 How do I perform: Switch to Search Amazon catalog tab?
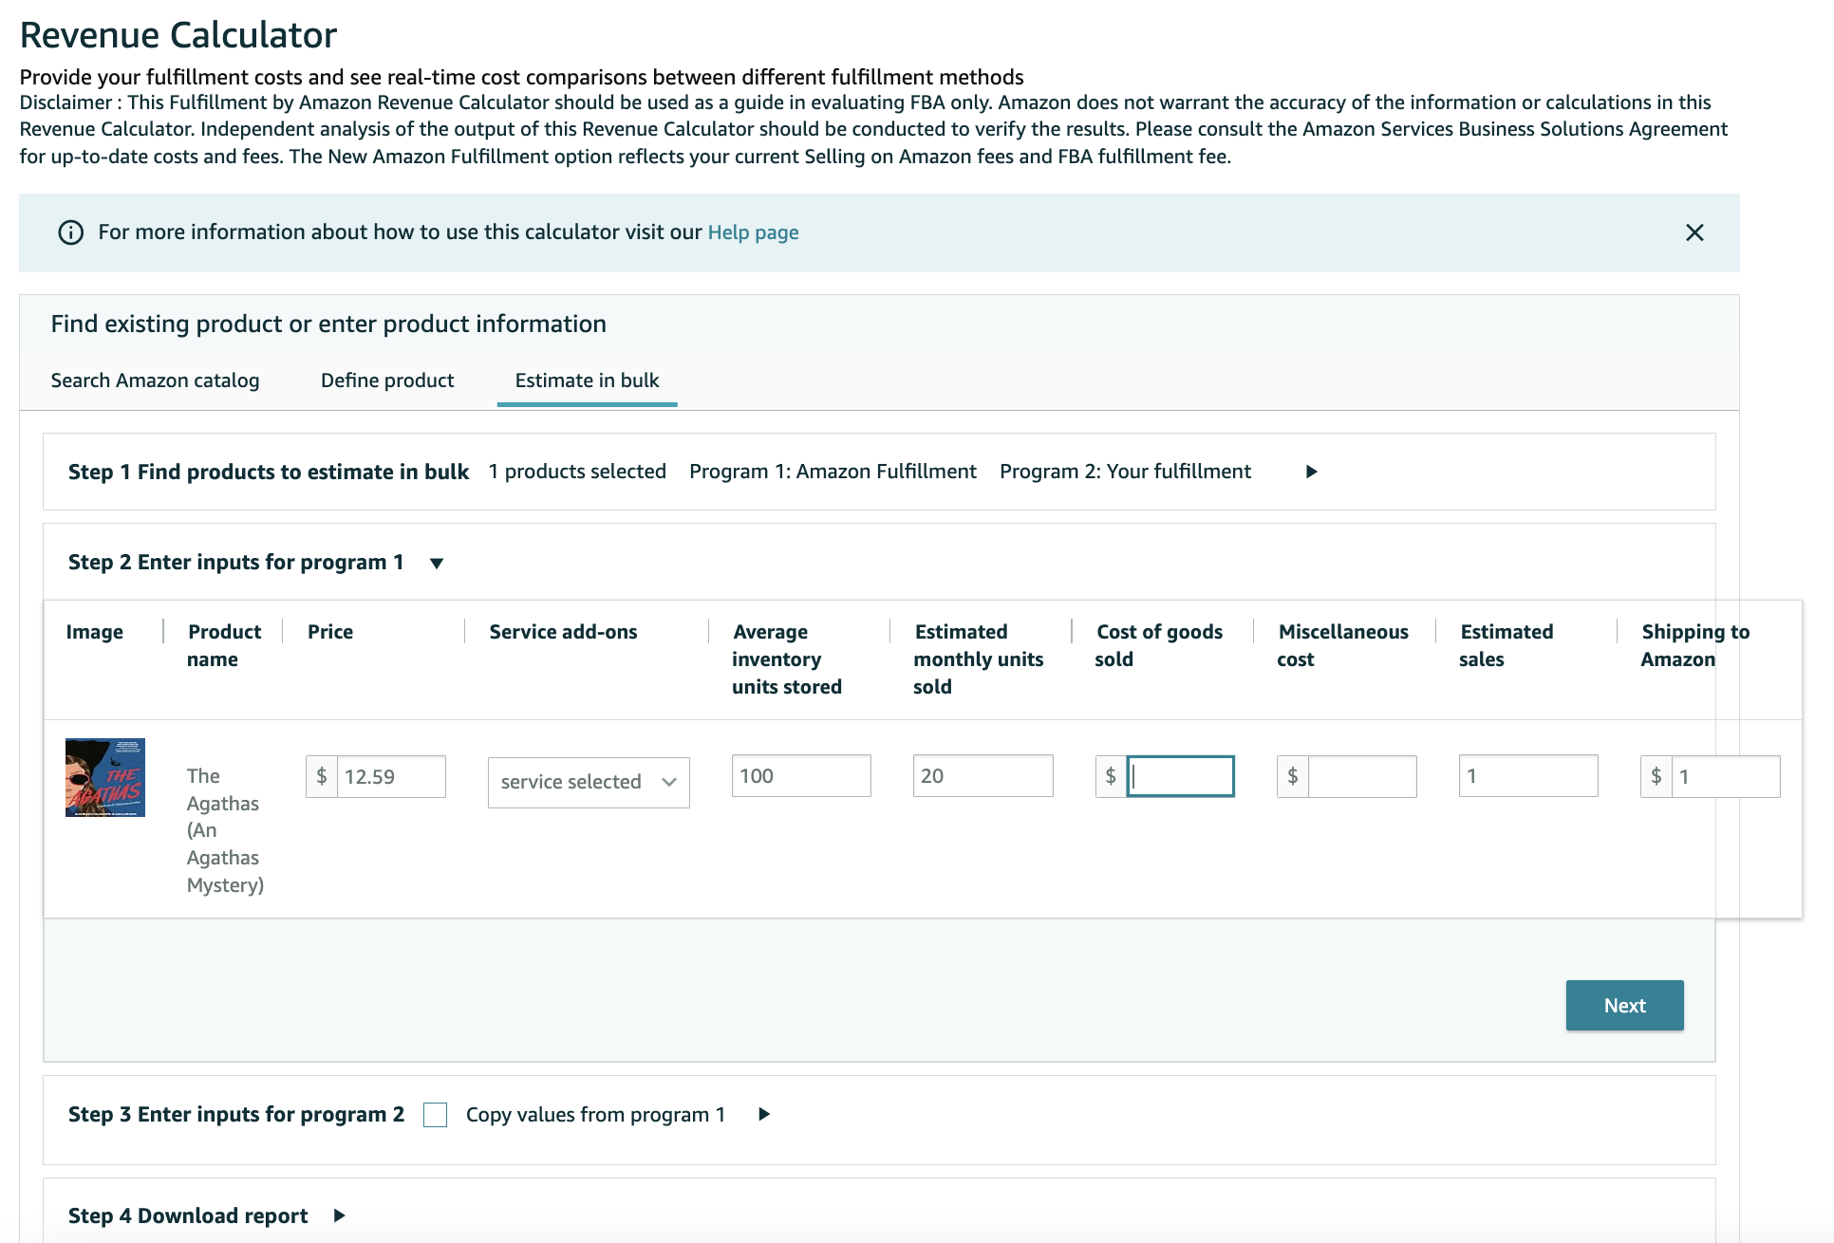tap(155, 380)
